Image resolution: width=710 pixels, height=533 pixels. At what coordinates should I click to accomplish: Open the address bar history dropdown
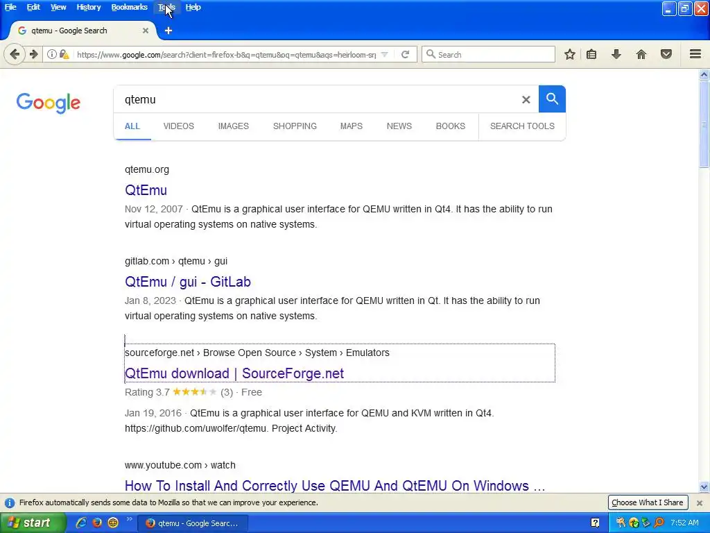pos(384,54)
